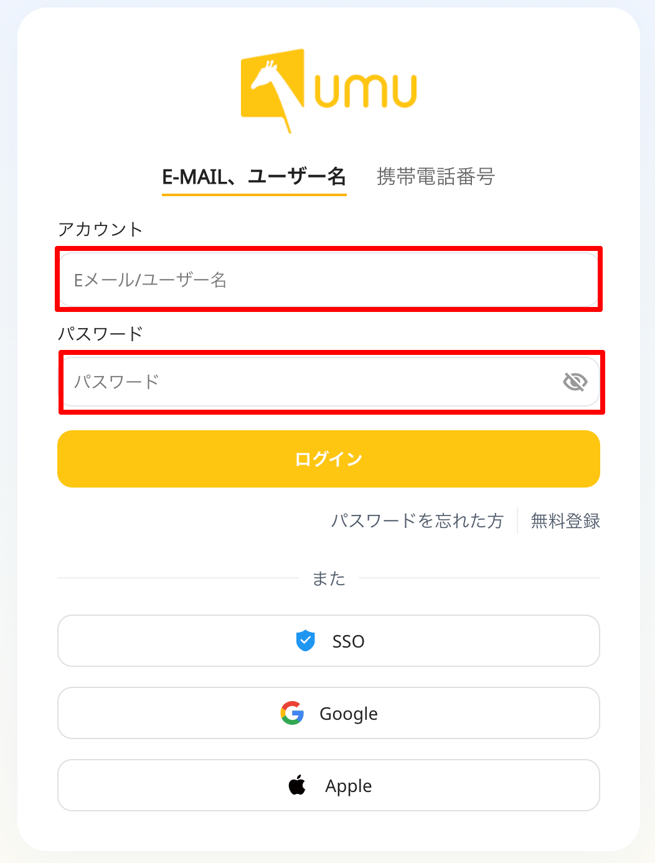
Task: Click the black Apple logo icon
Action: point(298,785)
